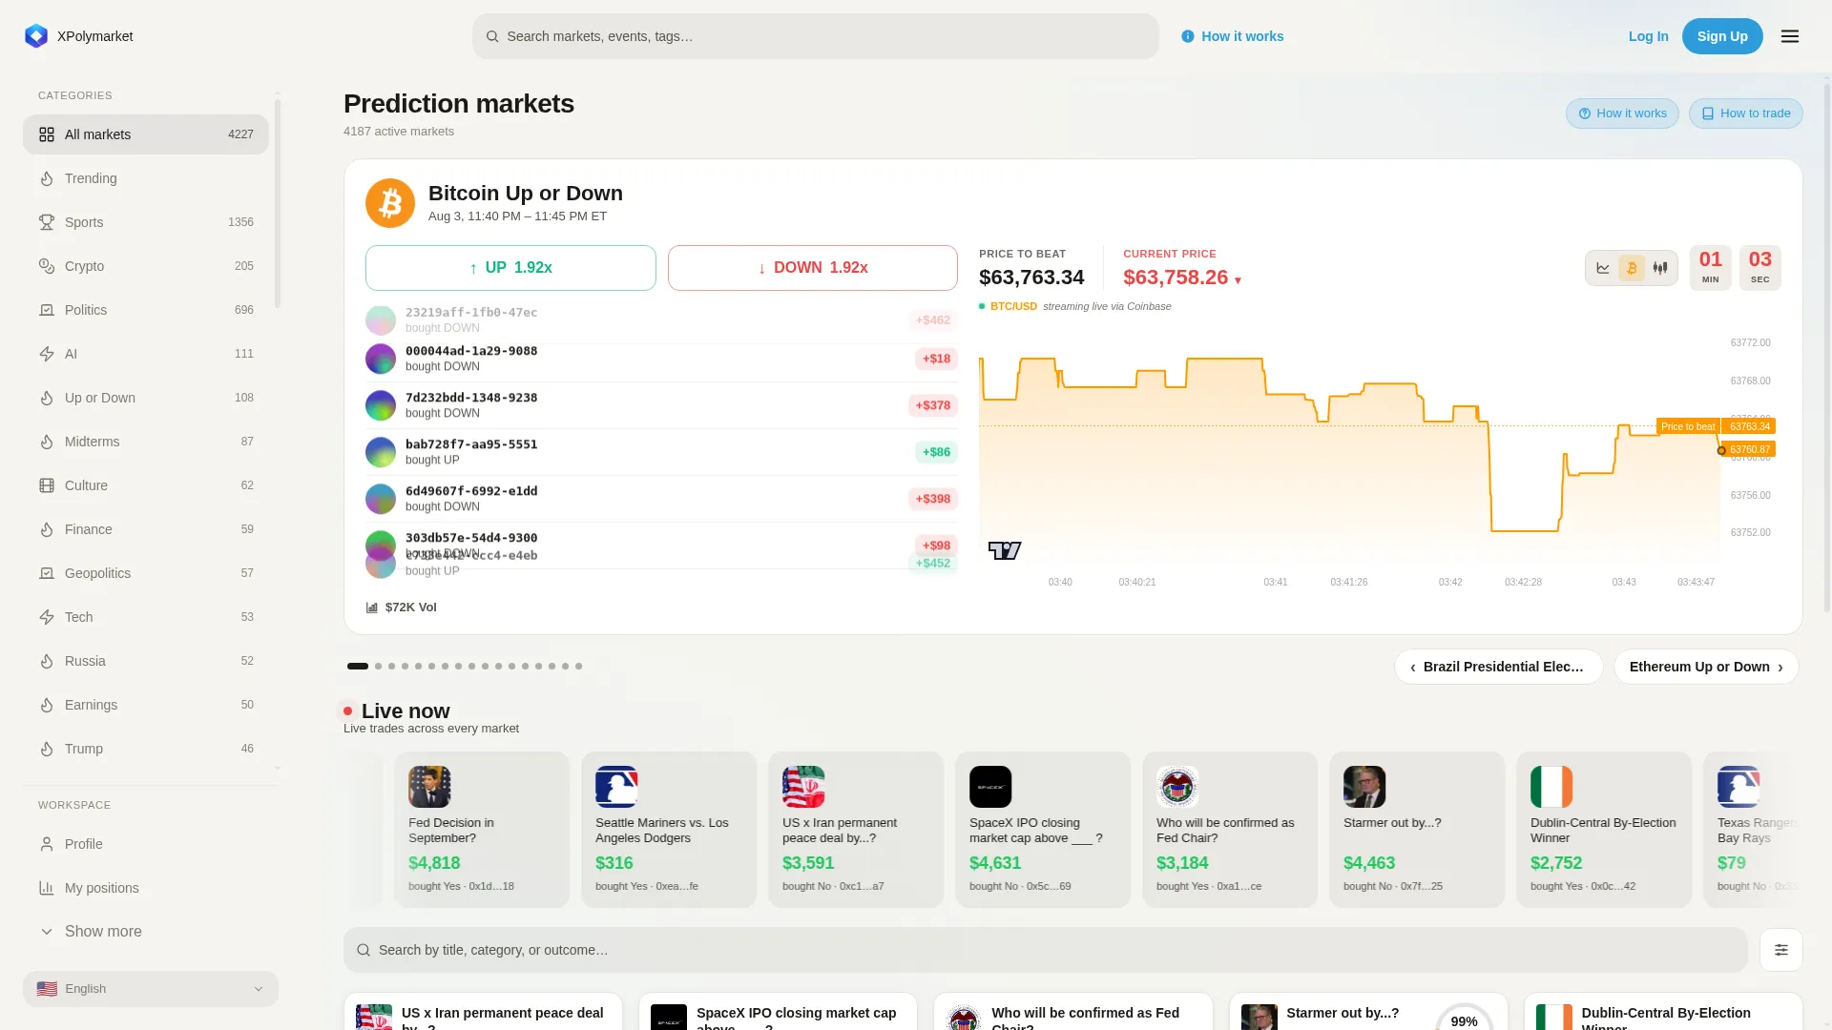Click the TradingView logo on chart
1832x1030 pixels.
(x=1005, y=550)
